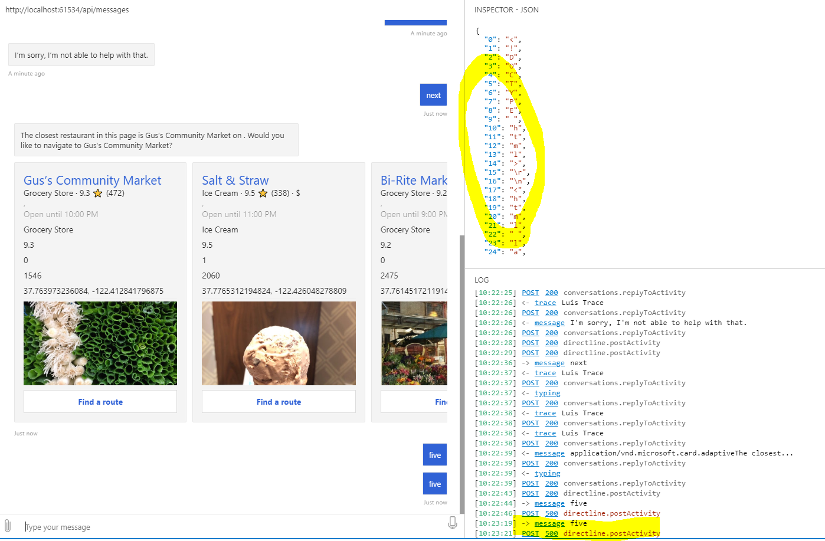825x541 pixels.
Task: Select coordinates 37.763973236084, -122.412841796875
Action: (x=93, y=291)
